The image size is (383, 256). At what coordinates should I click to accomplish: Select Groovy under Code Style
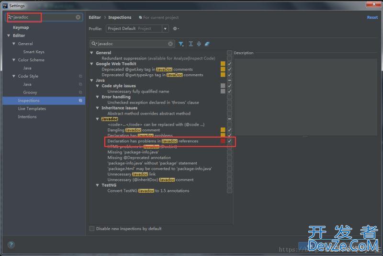(x=30, y=93)
